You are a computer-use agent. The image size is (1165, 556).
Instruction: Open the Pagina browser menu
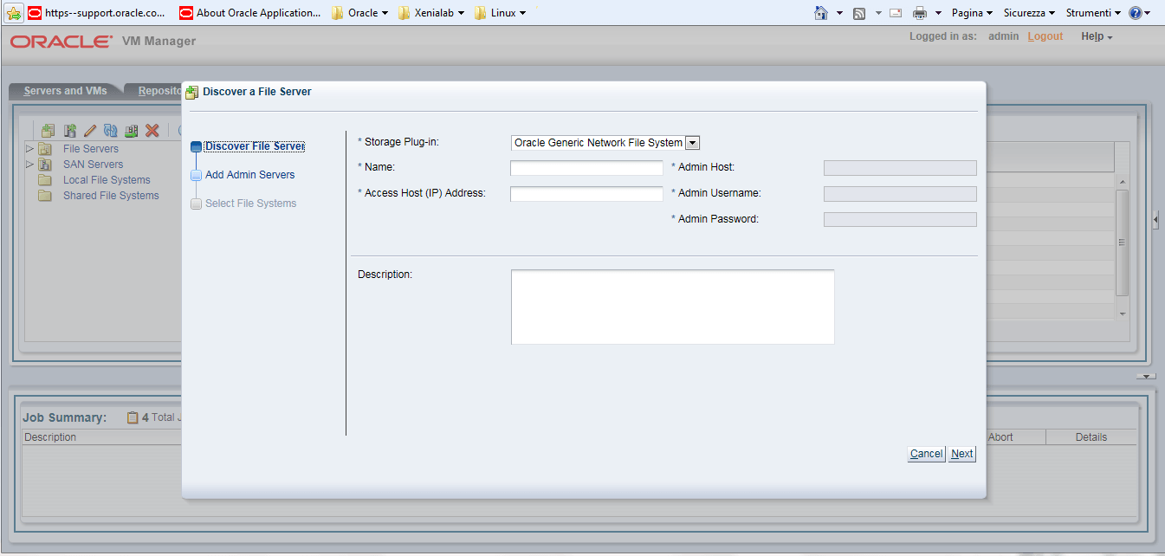tap(972, 13)
